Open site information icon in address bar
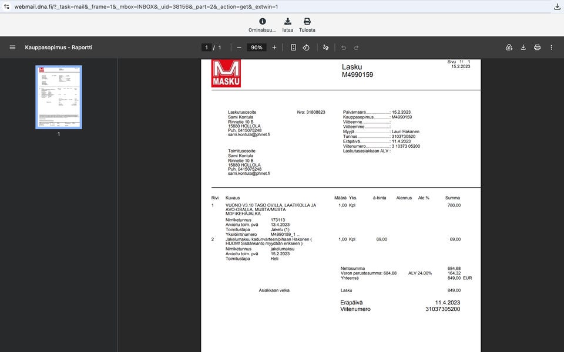 [6, 6]
